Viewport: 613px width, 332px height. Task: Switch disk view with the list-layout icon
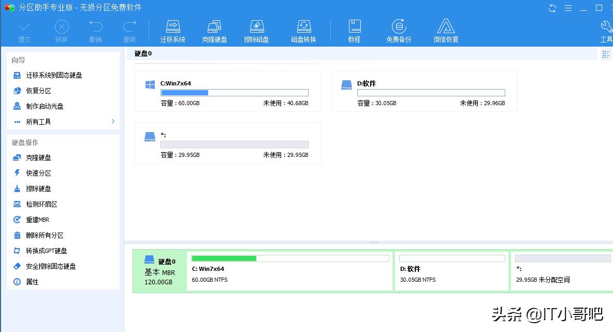click(x=606, y=54)
